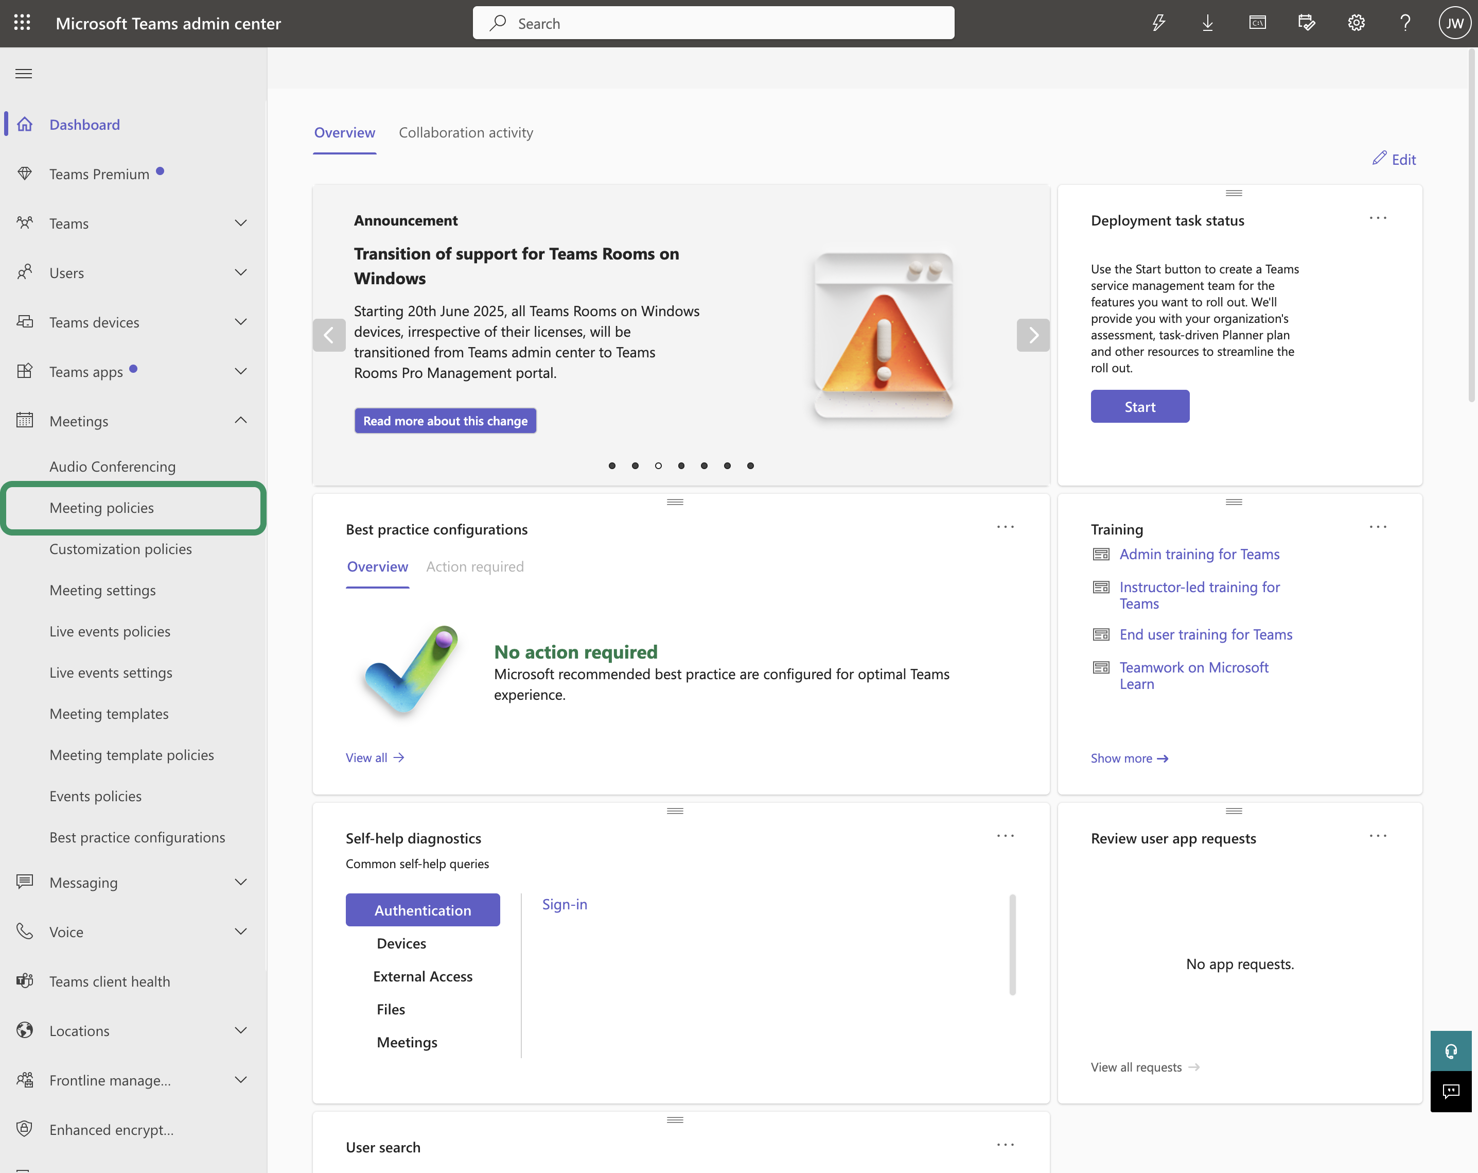Expand the Teams devices chevron
The width and height of the screenshot is (1478, 1173).
click(241, 322)
